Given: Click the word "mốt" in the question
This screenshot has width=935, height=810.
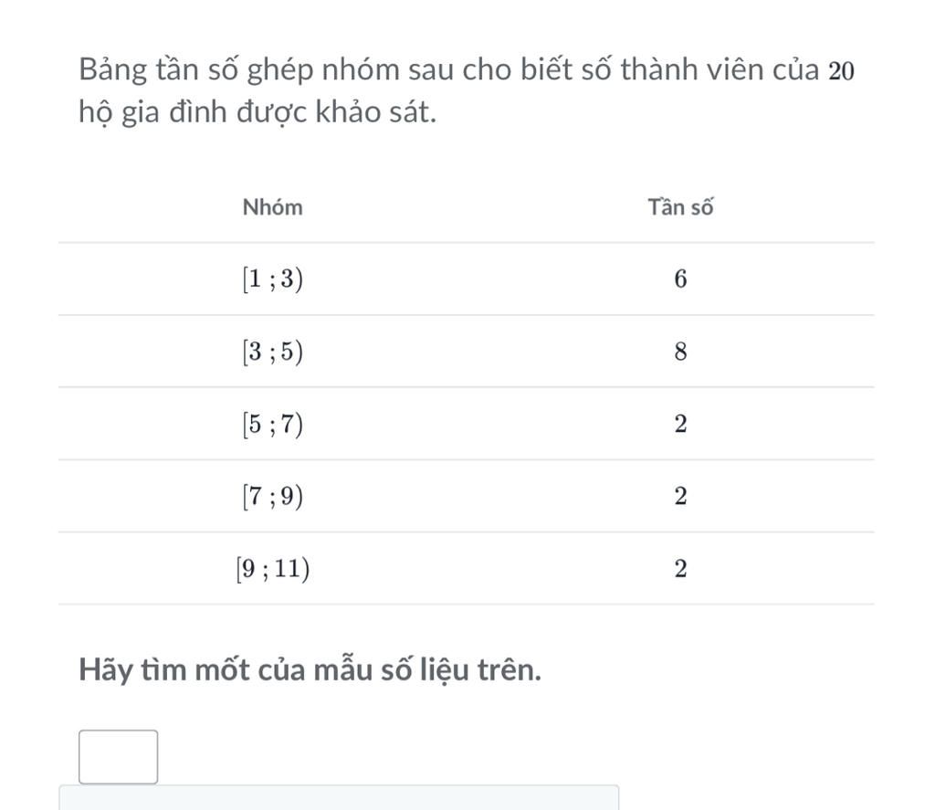Looking at the screenshot, I should (216, 671).
